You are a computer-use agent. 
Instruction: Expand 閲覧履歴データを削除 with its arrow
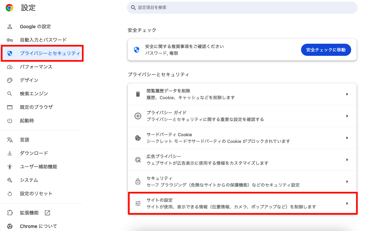pos(347,94)
